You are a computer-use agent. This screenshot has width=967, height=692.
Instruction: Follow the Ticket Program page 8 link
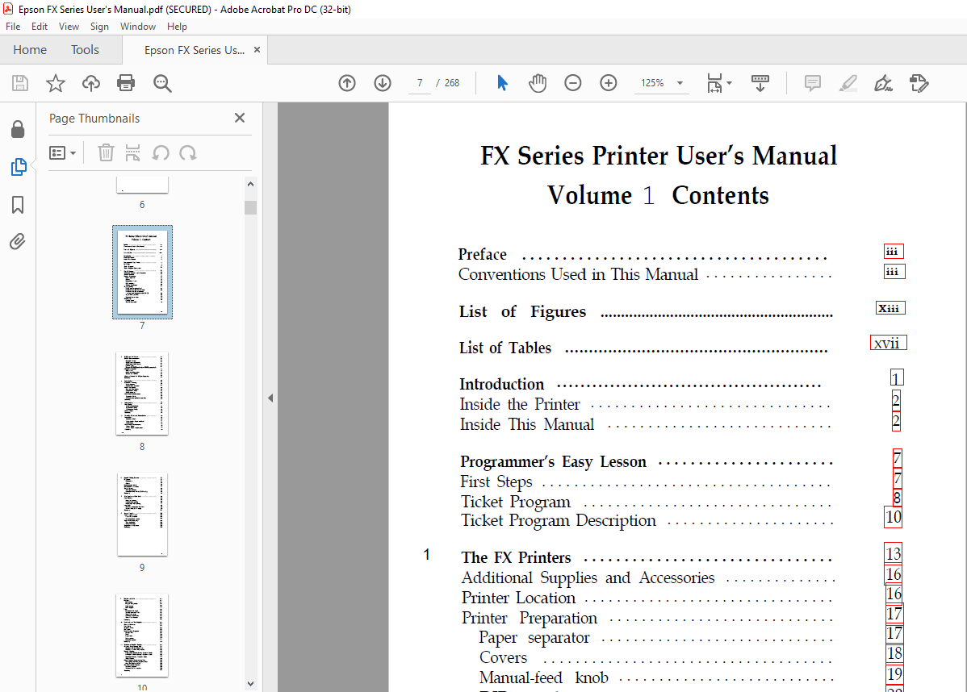[897, 498]
